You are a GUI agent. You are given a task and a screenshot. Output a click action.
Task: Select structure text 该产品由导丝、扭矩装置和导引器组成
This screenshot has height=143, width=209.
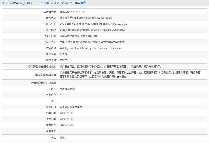coord(81,66)
